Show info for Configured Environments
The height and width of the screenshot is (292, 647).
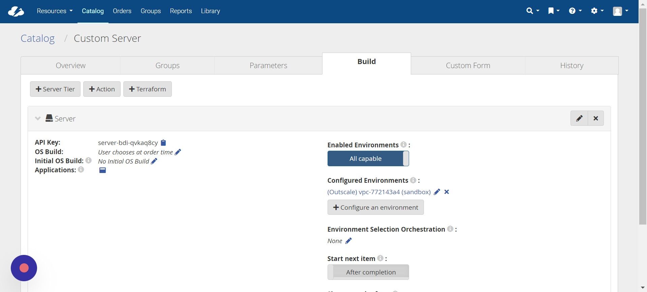[413, 180]
